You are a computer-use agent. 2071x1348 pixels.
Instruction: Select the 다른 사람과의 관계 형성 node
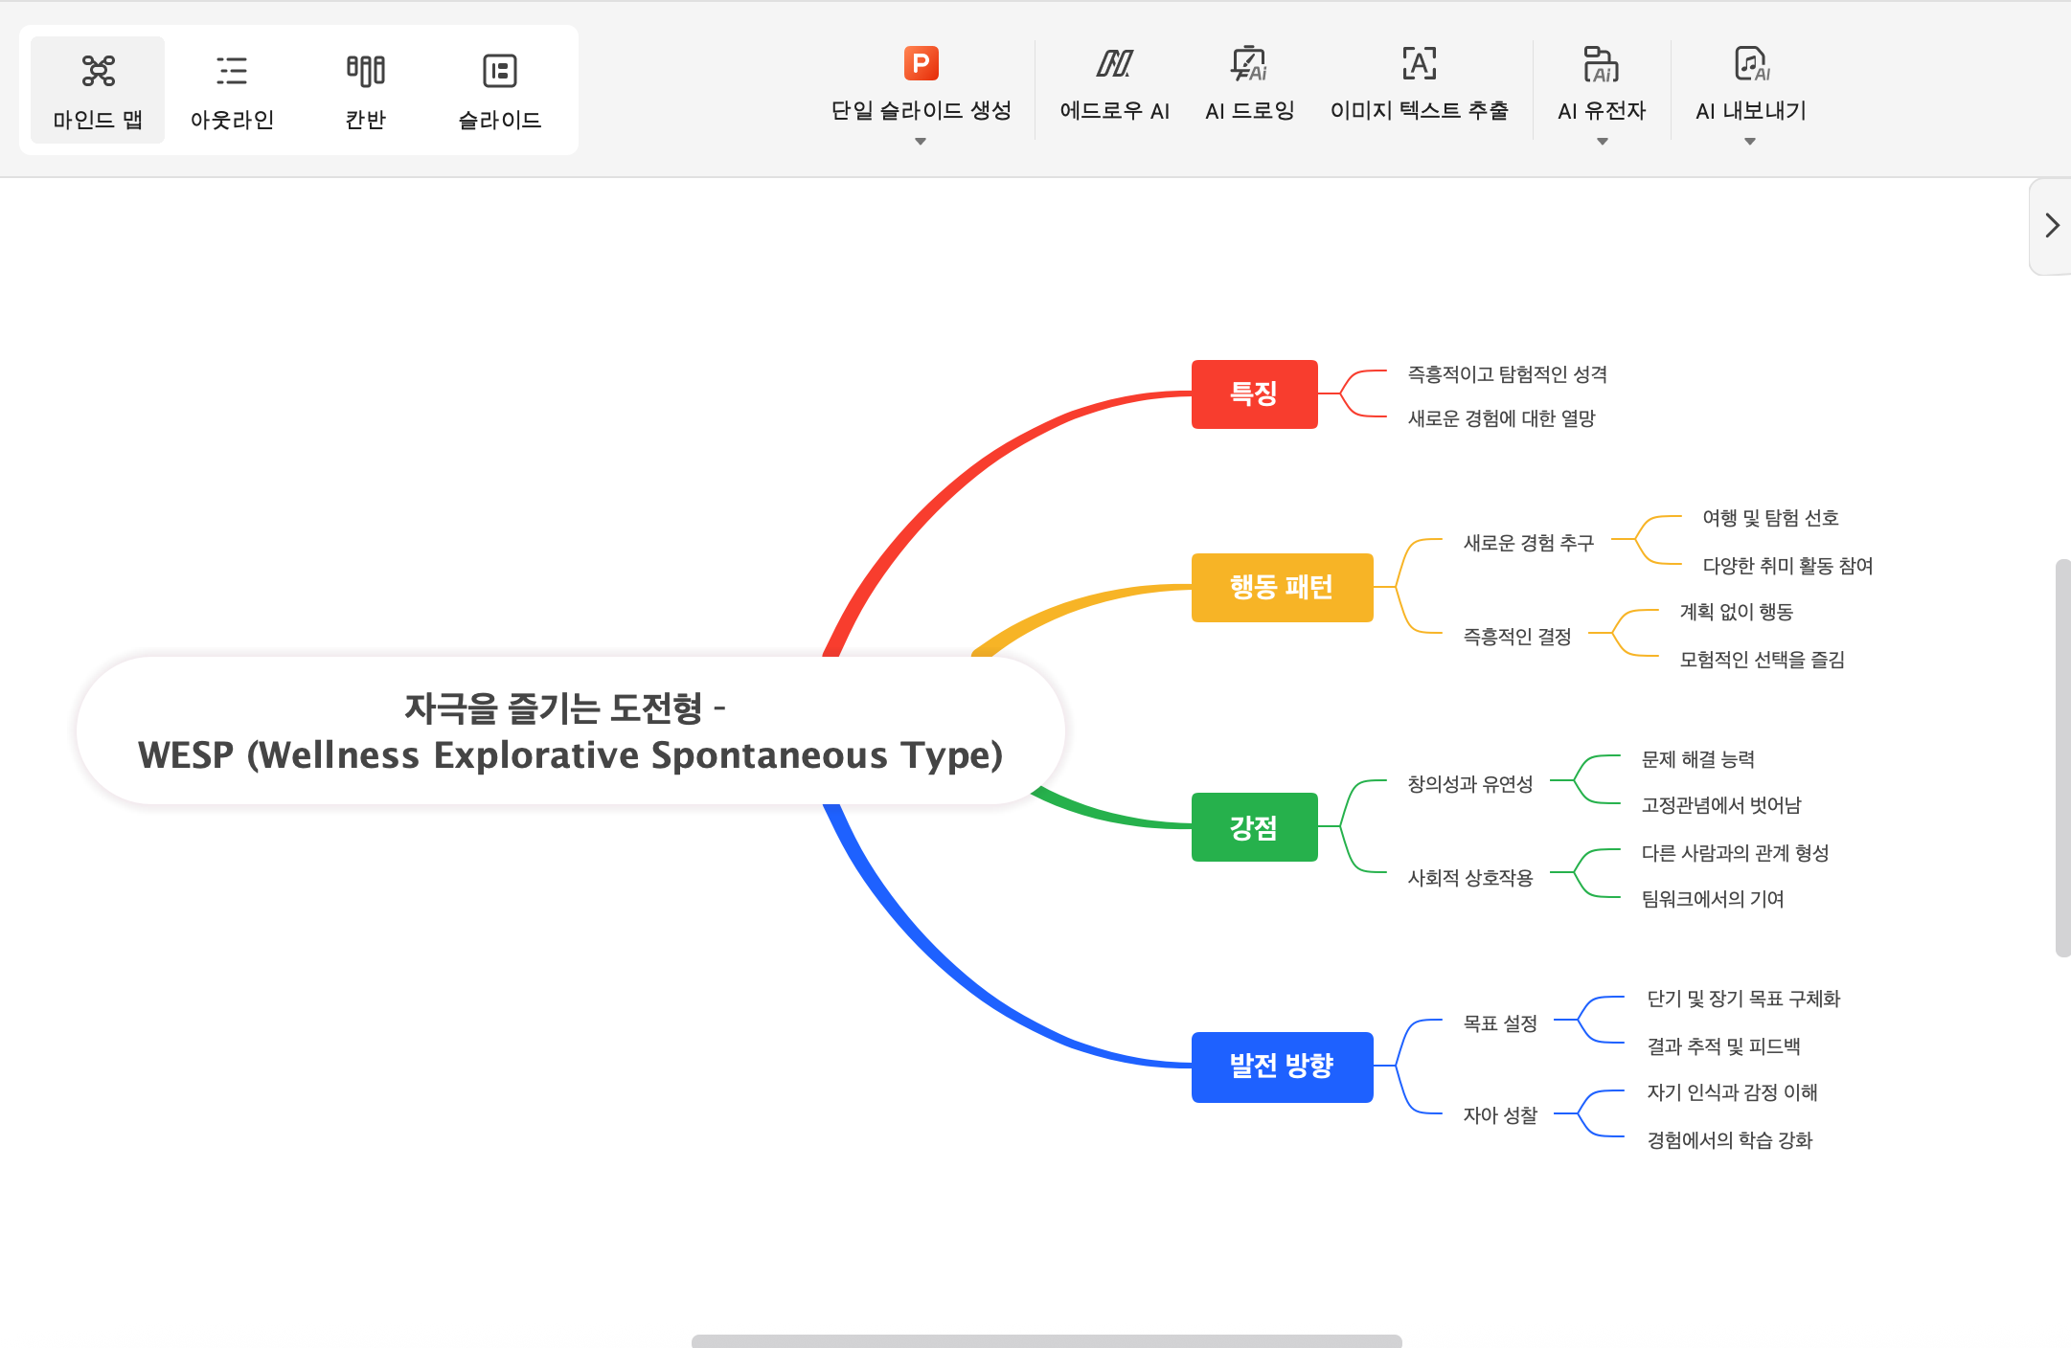coord(1735,853)
